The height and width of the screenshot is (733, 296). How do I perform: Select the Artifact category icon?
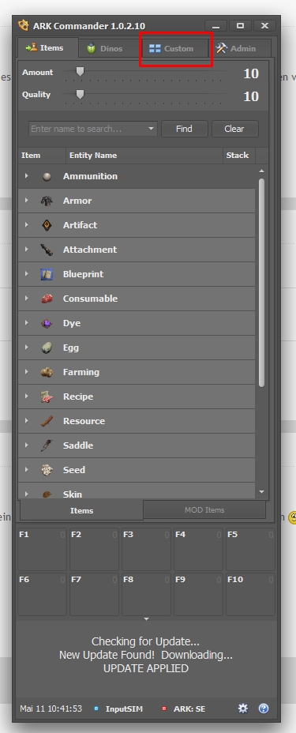[x=47, y=225]
